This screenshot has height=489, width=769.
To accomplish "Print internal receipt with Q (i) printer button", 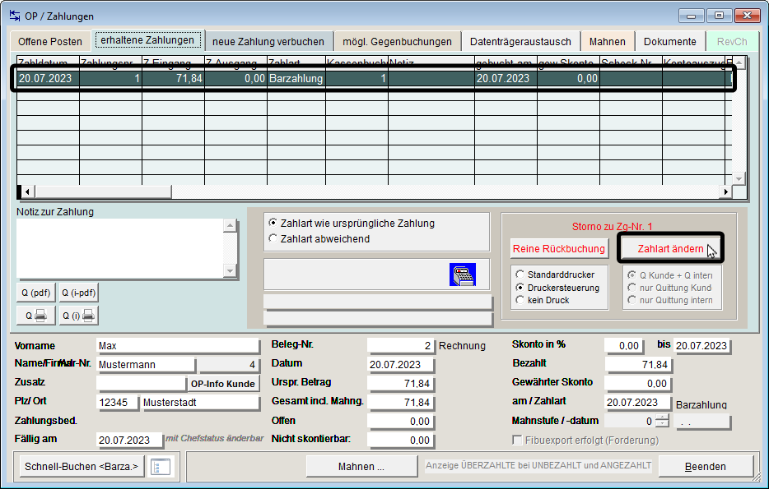I will 78,316.
